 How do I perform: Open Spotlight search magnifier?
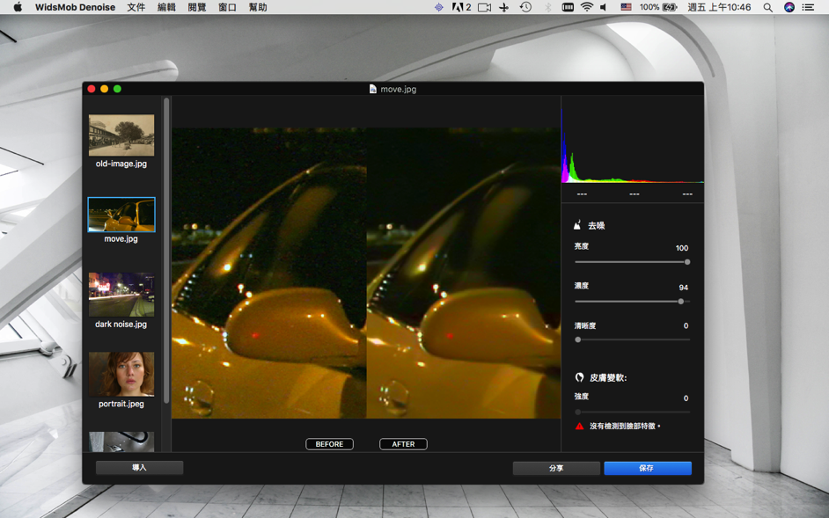[768, 7]
